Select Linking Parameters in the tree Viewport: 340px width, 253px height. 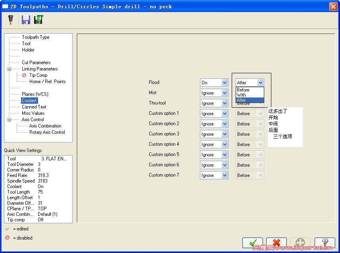pyautogui.click(x=40, y=69)
